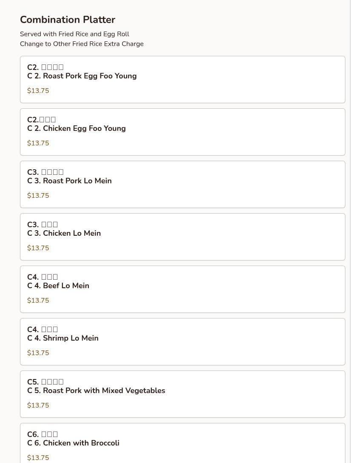Click the "Change to Other Fried Rice Extra Charge" text

click(82, 44)
